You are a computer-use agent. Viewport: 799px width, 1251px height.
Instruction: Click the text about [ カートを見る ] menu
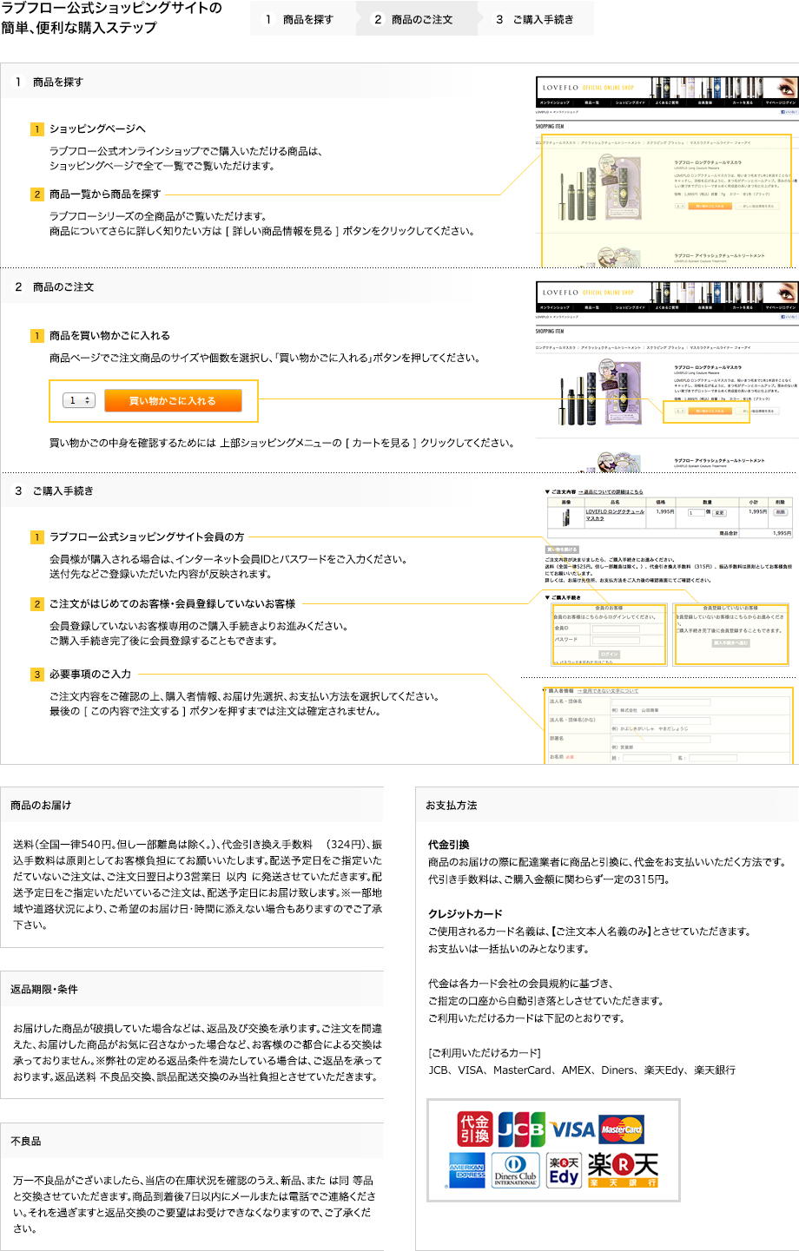click(x=281, y=443)
